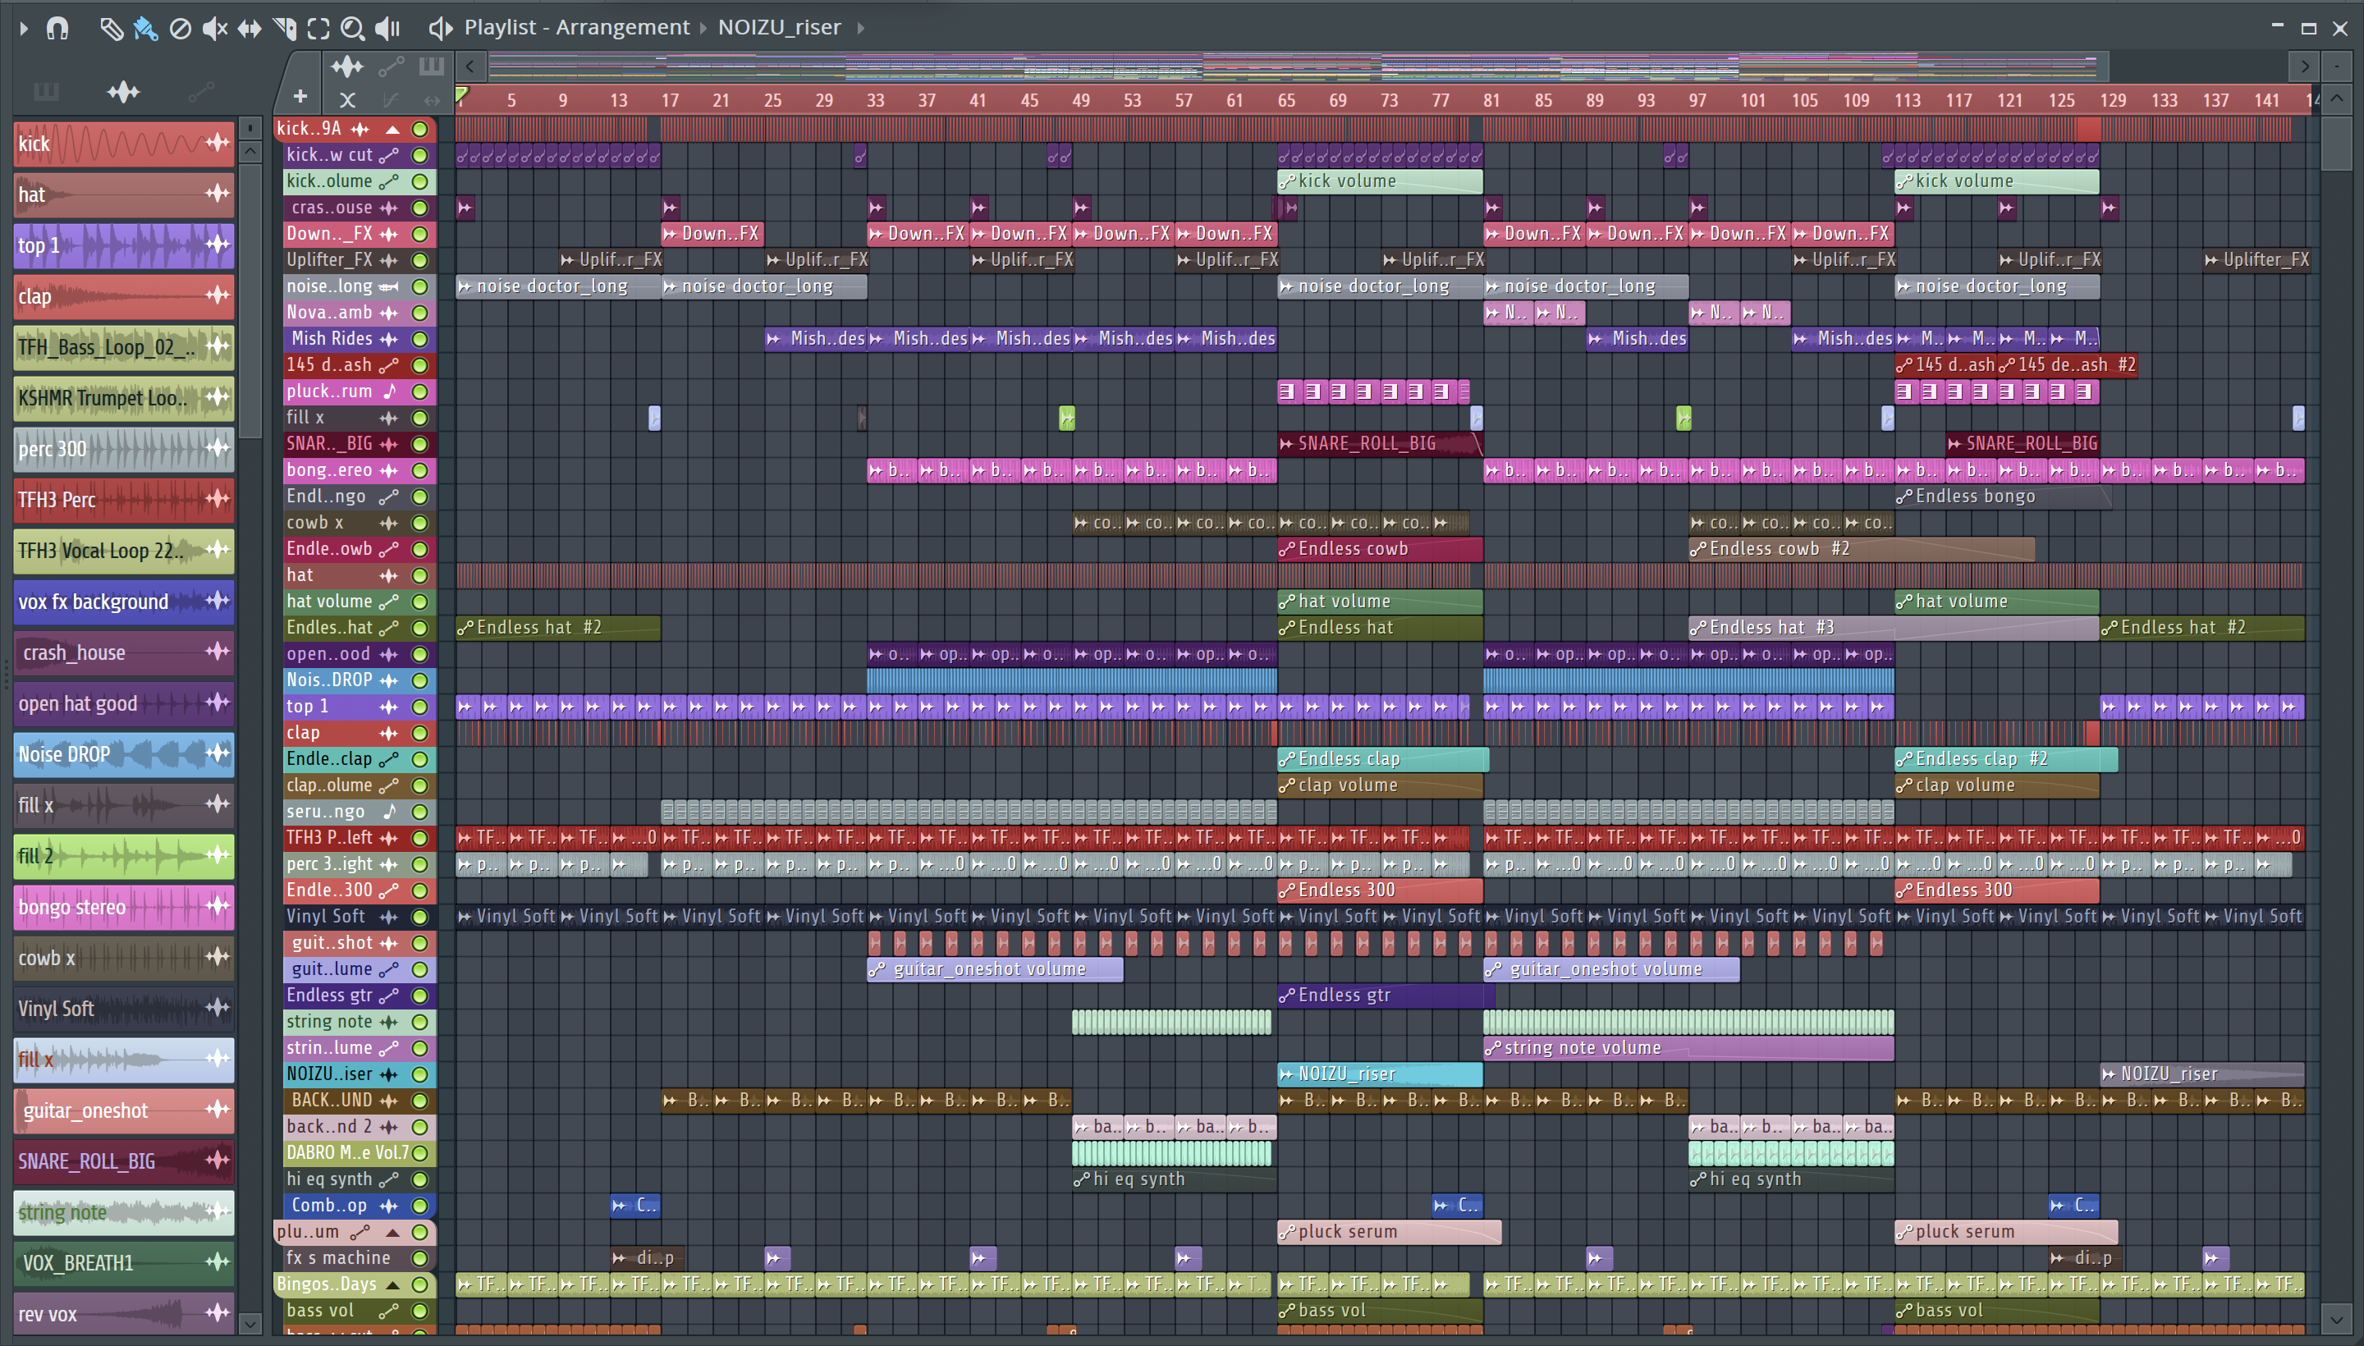This screenshot has height=1346, width=2364.
Task: Click waveform icon on bongo stereo picker item
Action: [218, 906]
